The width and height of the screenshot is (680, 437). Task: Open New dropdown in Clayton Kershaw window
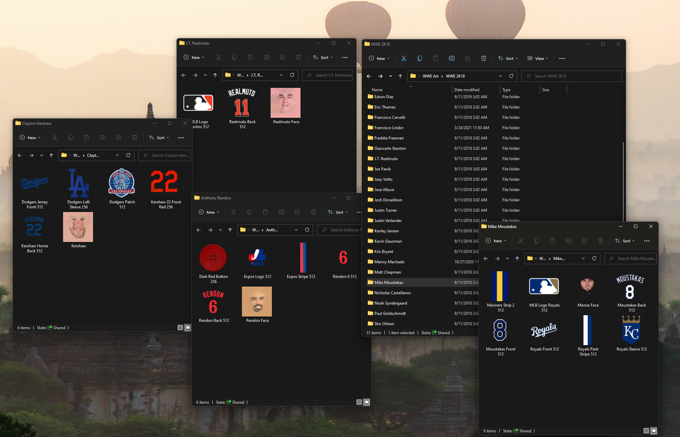coord(30,138)
